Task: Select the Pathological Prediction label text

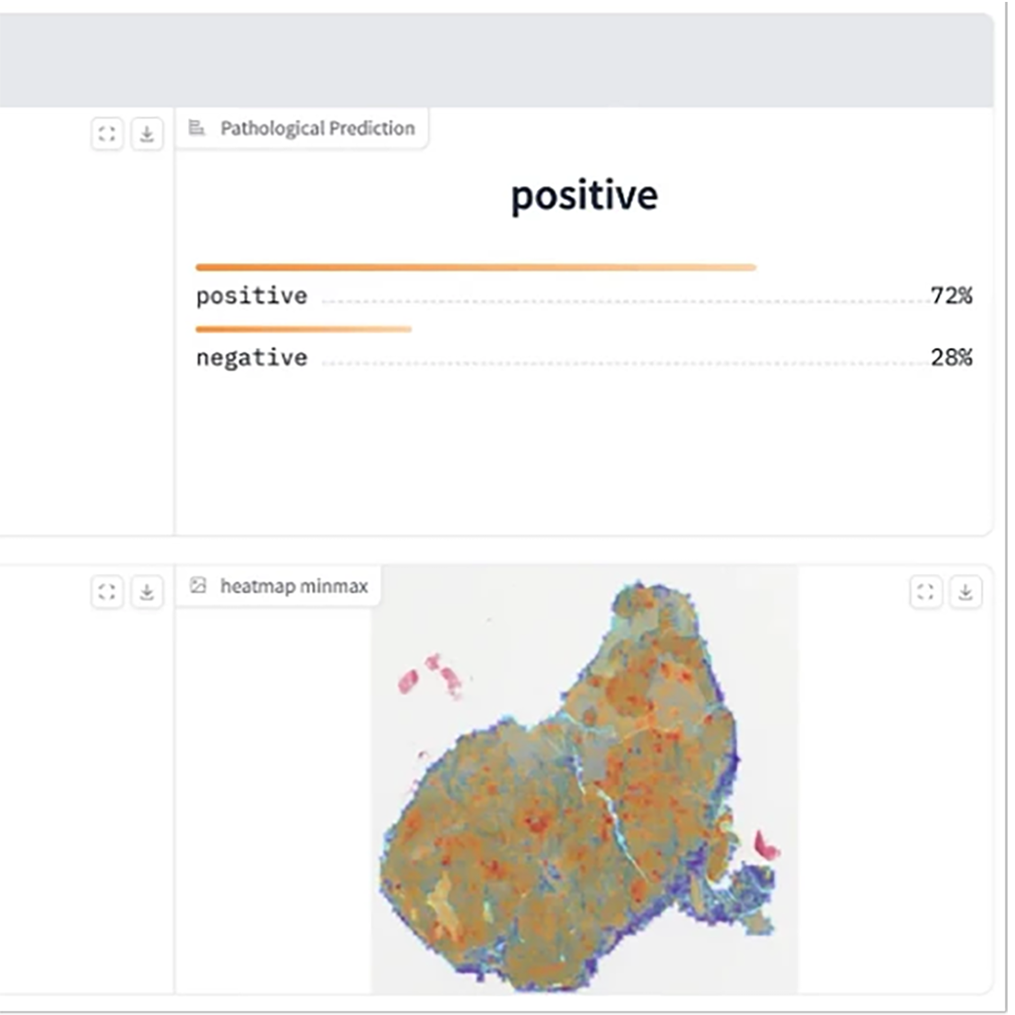Action: [x=317, y=128]
